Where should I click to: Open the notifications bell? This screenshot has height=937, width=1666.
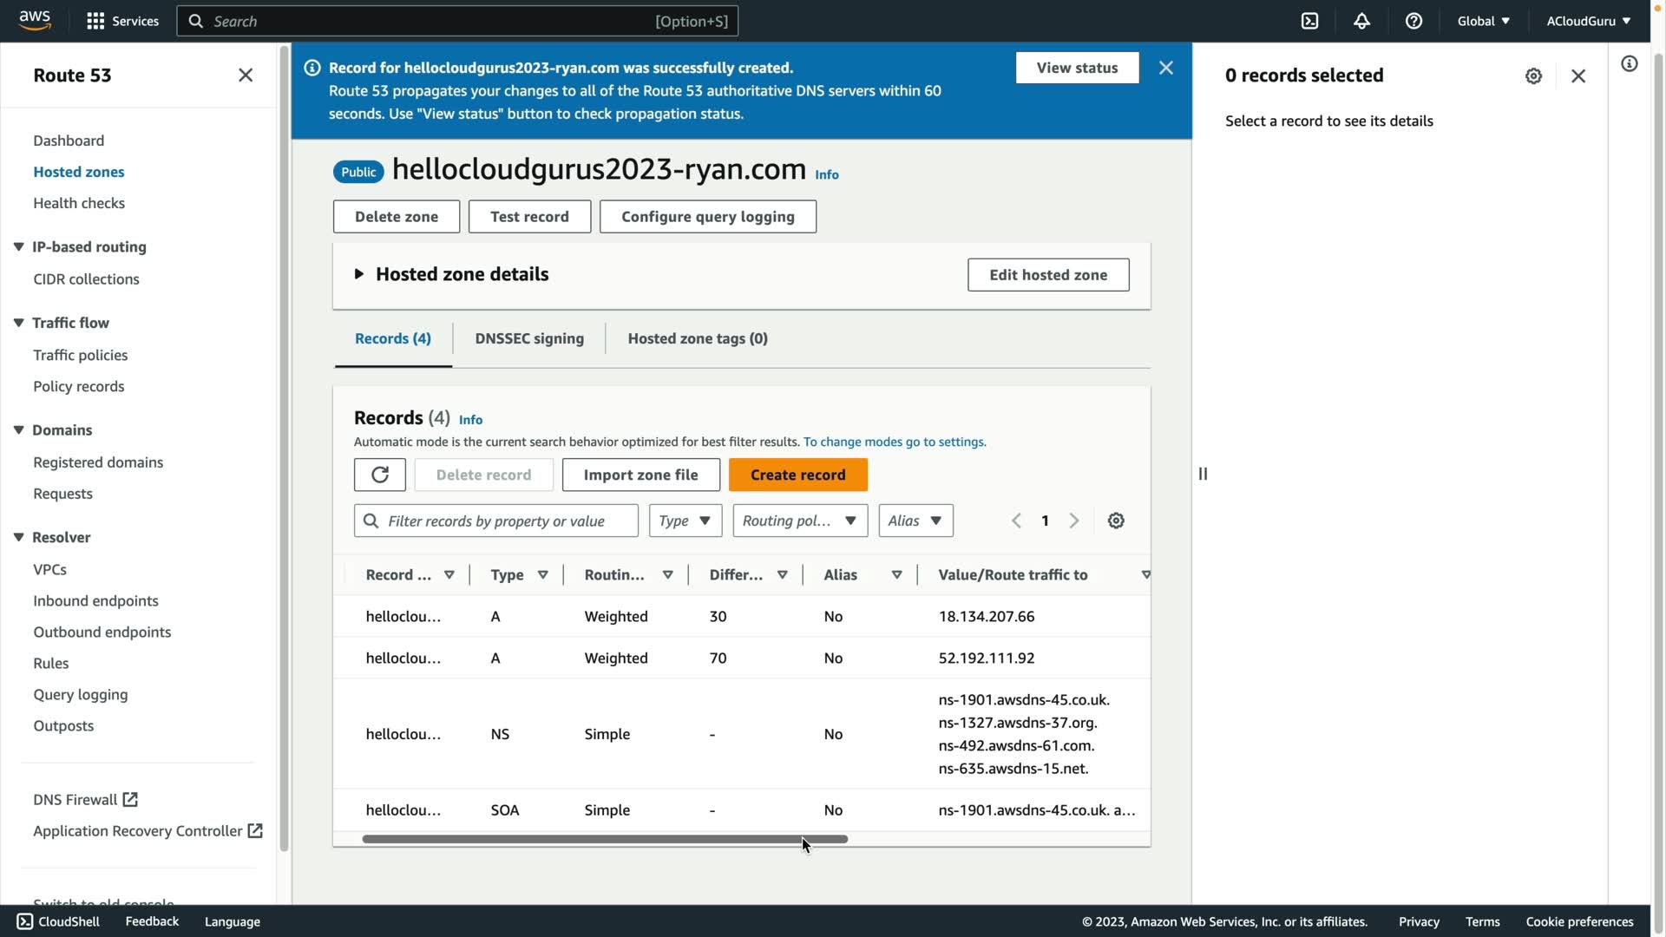1361,21
